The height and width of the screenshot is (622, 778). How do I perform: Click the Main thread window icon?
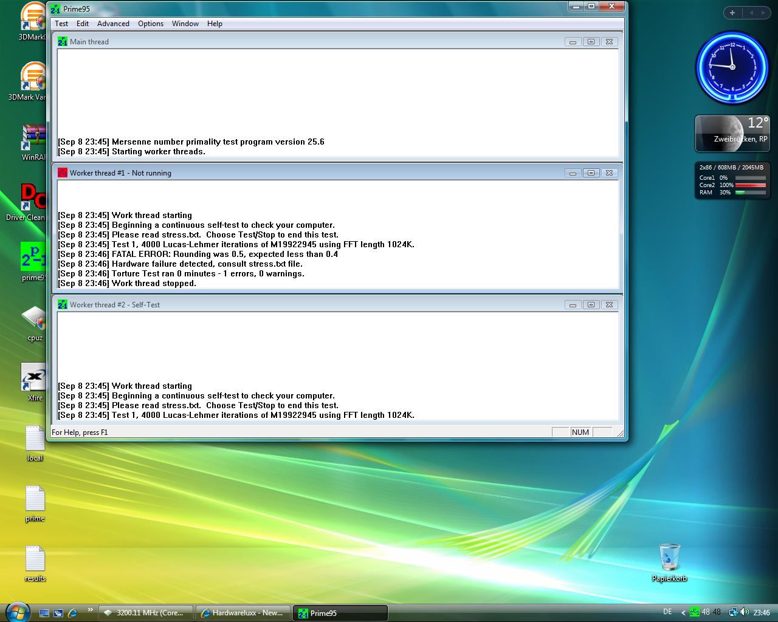click(62, 41)
